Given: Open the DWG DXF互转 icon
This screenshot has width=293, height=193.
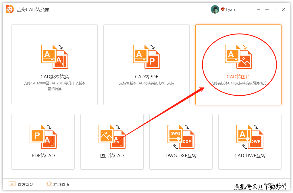Looking at the screenshot, I should (x=181, y=137).
